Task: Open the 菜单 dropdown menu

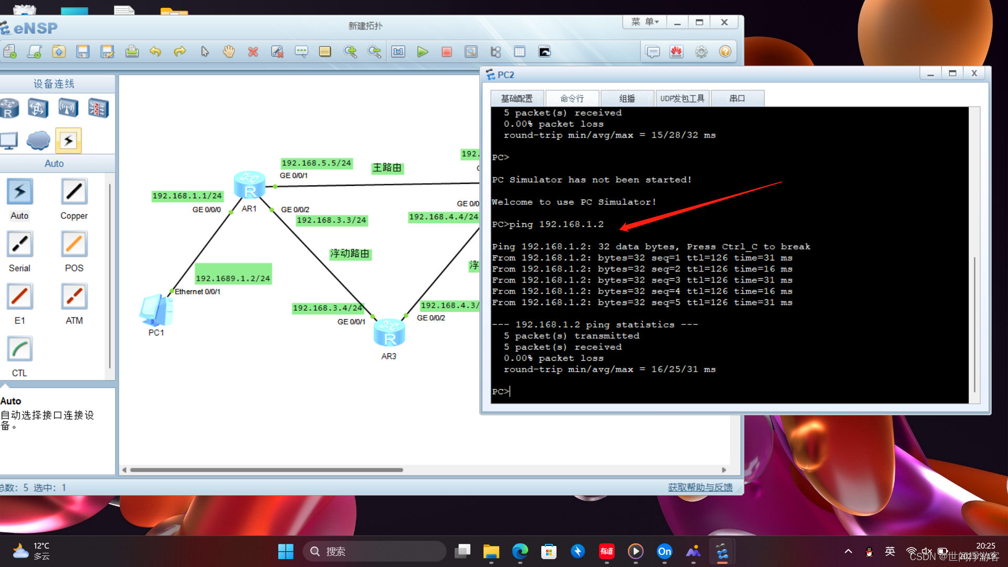Action: click(x=645, y=22)
